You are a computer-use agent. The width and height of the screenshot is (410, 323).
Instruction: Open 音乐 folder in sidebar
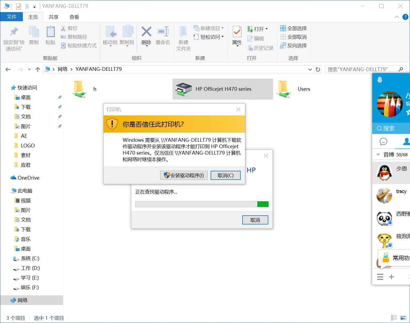click(x=26, y=239)
